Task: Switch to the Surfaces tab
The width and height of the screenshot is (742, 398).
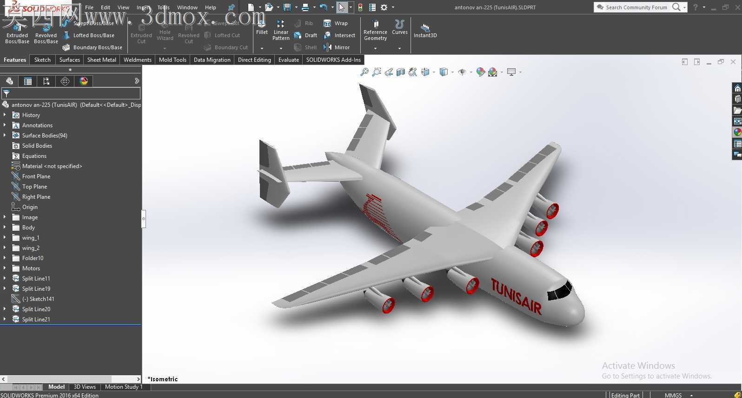Action: (70, 60)
